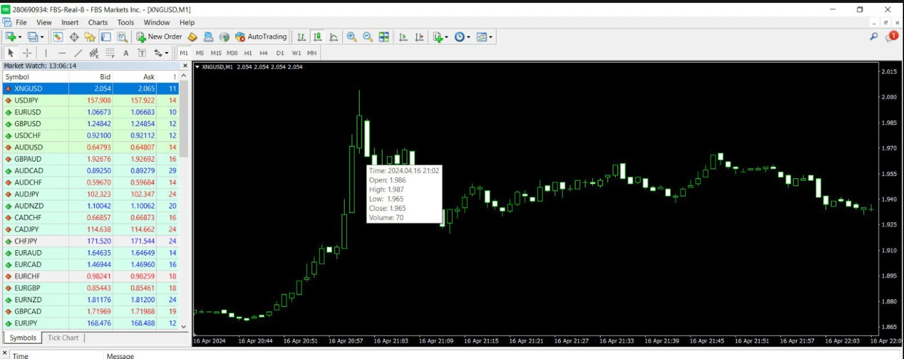Select the EURUSD row in Market Watch
The image size is (904, 359).
pos(91,112)
